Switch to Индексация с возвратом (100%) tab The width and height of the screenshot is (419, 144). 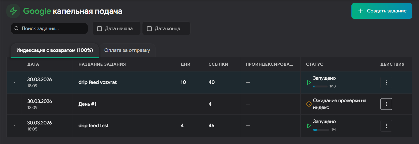pyautogui.click(x=55, y=50)
